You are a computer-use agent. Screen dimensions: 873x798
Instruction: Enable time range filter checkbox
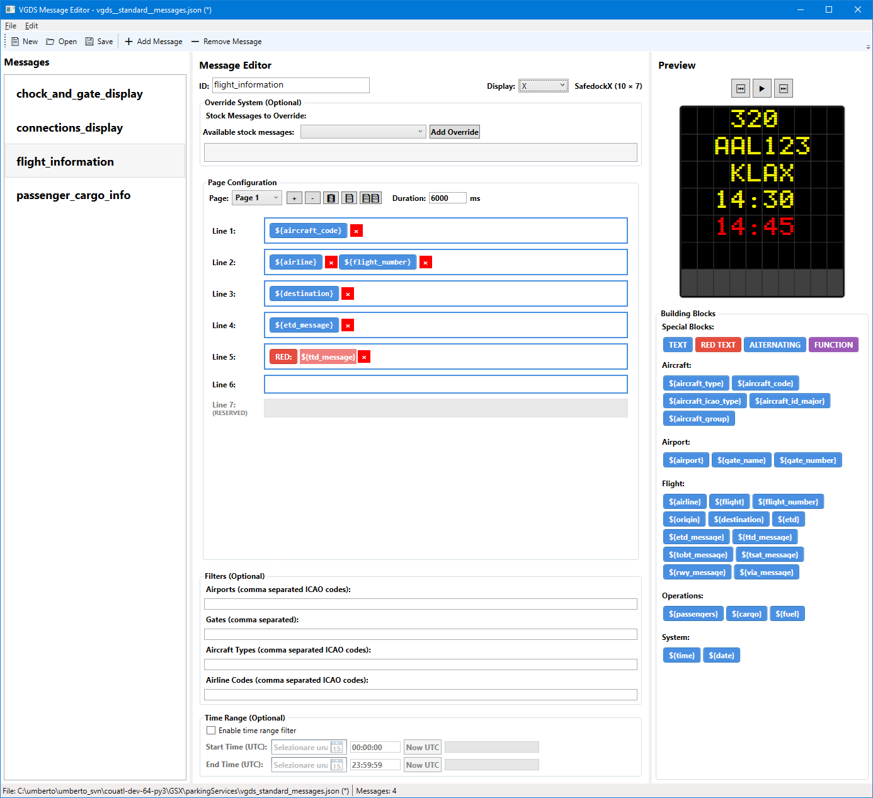coord(211,731)
